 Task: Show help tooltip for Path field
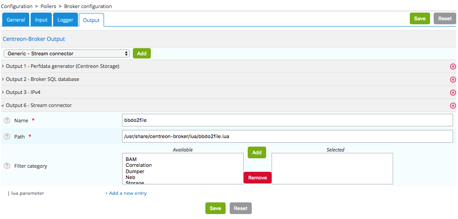pos(7,137)
